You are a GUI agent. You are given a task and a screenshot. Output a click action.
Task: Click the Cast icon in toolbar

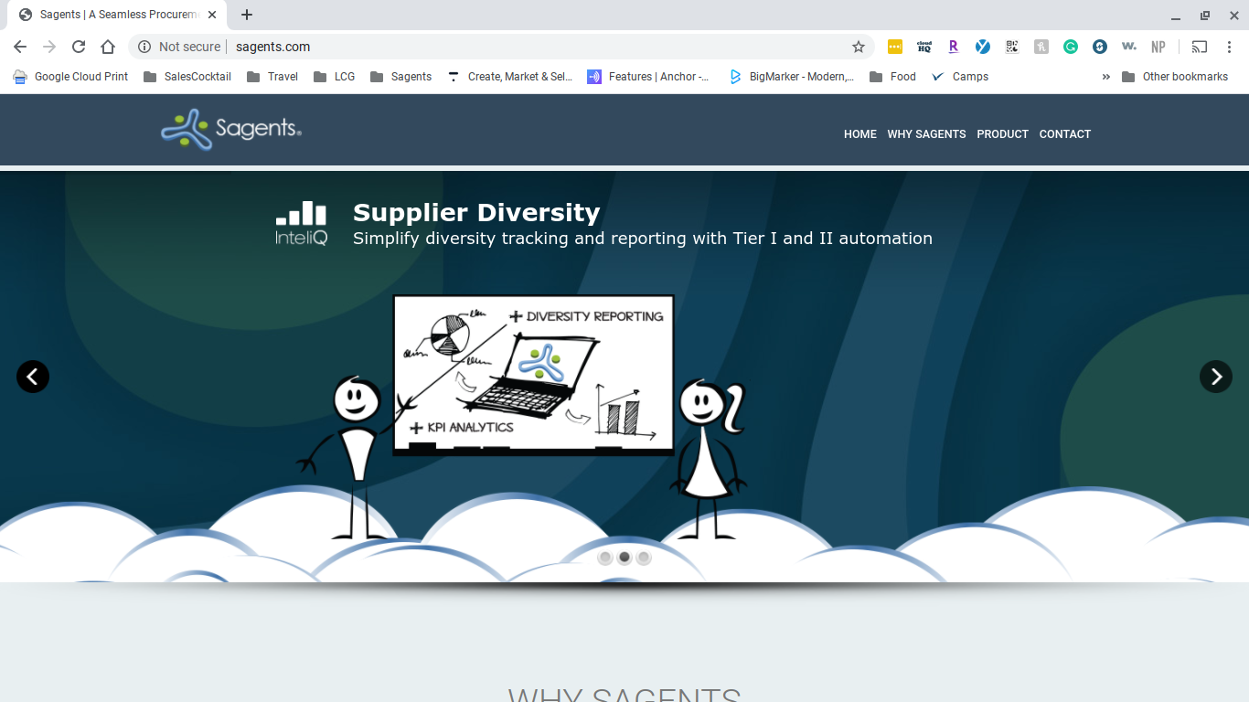[x=1200, y=47]
